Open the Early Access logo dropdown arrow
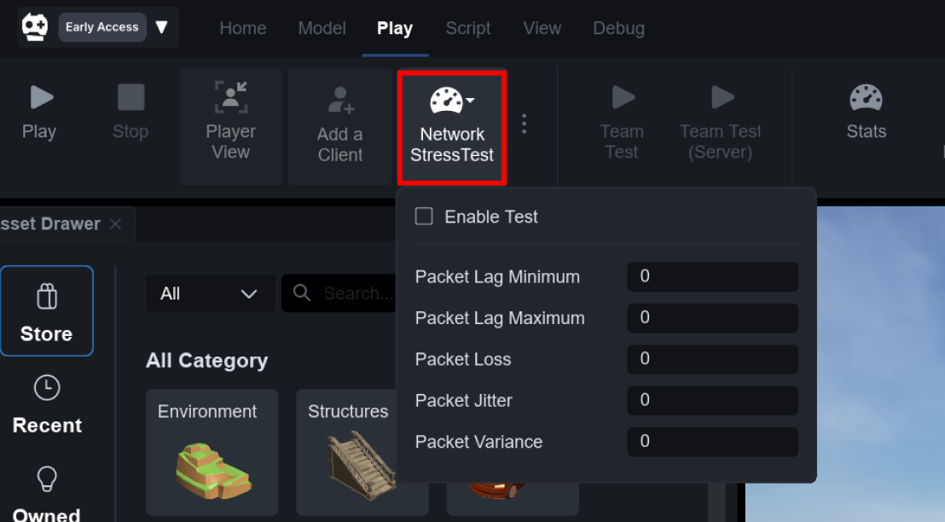Image resolution: width=945 pixels, height=522 pixels. [x=161, y=27]
